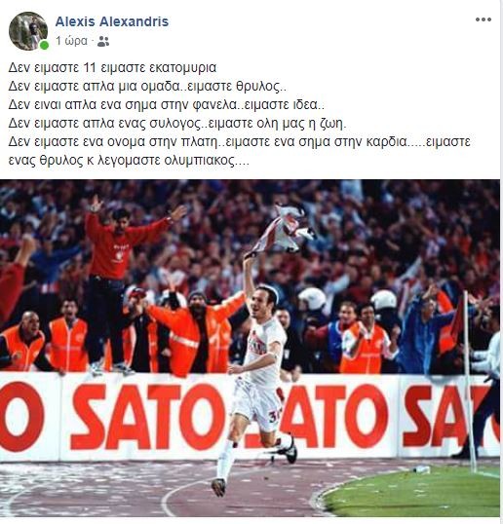Open the attached football celebration photo
The width and height of the screenshot is (503, 524).
pos(251,348)
